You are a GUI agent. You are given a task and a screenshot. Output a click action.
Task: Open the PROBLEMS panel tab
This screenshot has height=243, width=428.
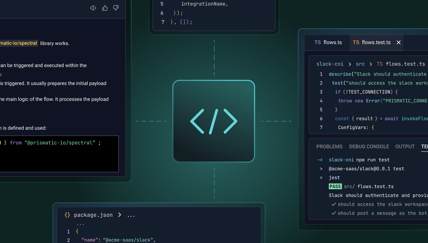coord(329,147)
